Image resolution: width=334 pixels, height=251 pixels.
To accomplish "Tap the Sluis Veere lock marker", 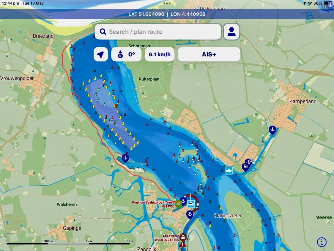I will click(x=184, y=237).
